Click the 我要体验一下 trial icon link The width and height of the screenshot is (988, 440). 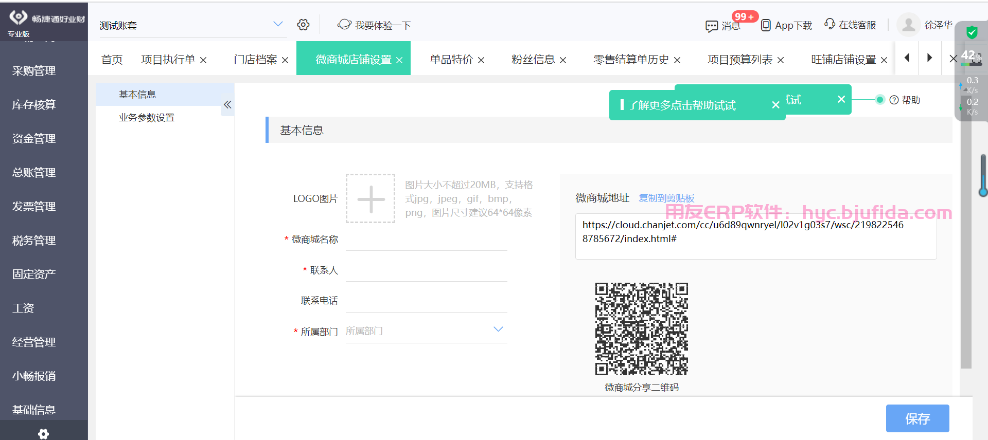point(374,25)
